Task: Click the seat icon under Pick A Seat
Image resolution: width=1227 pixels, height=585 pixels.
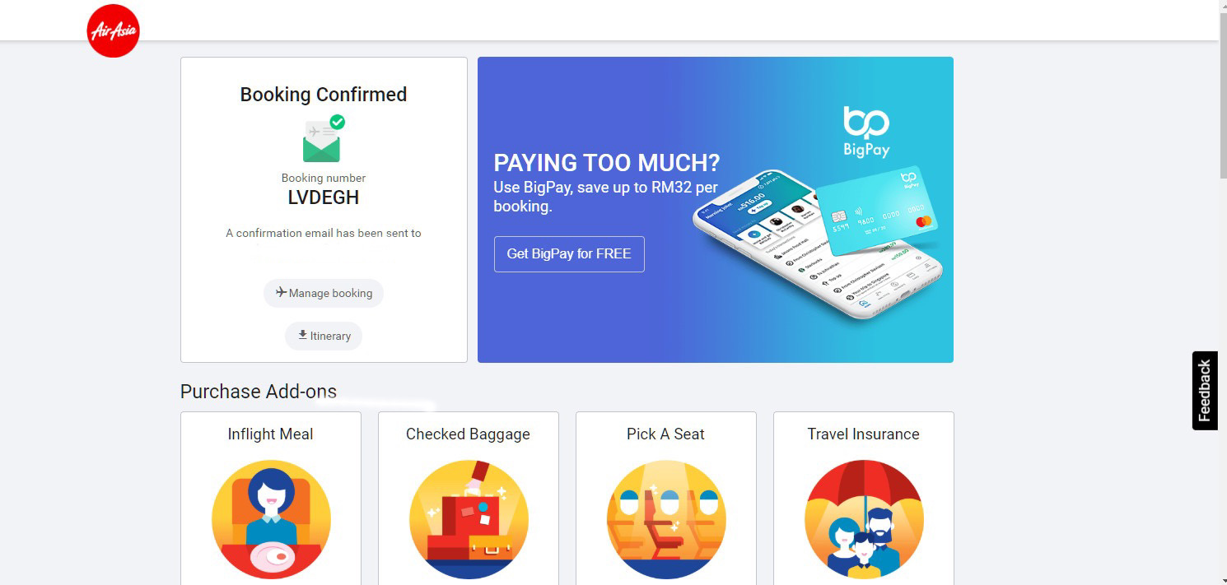Action: (665, 519)
